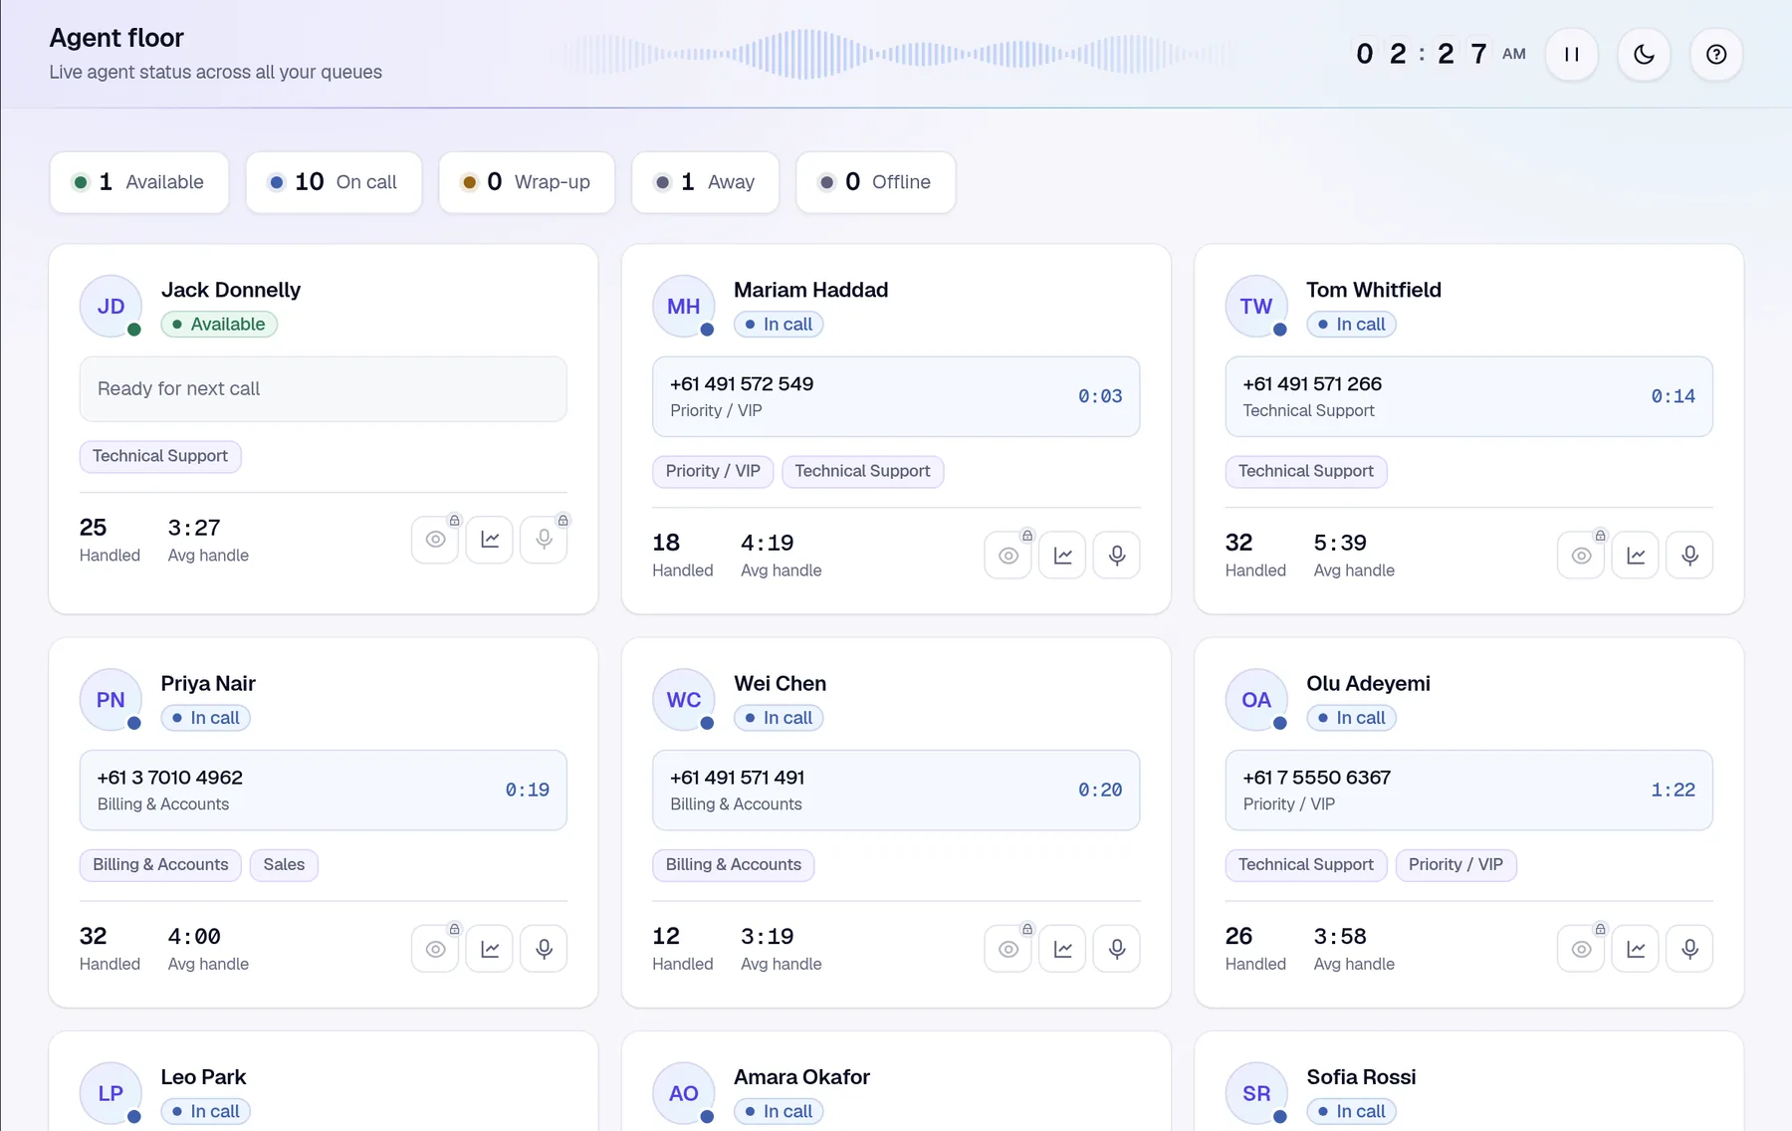Open stats chart for Mariam Haddad
This screenshot has height=1131, width=1792.
coord(1062,556)
